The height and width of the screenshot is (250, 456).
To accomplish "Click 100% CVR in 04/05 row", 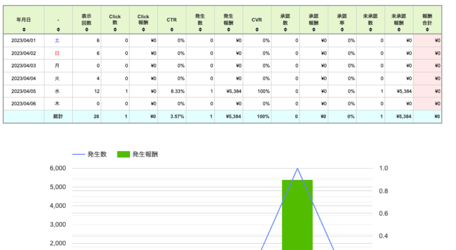I will tap(263, 91).
